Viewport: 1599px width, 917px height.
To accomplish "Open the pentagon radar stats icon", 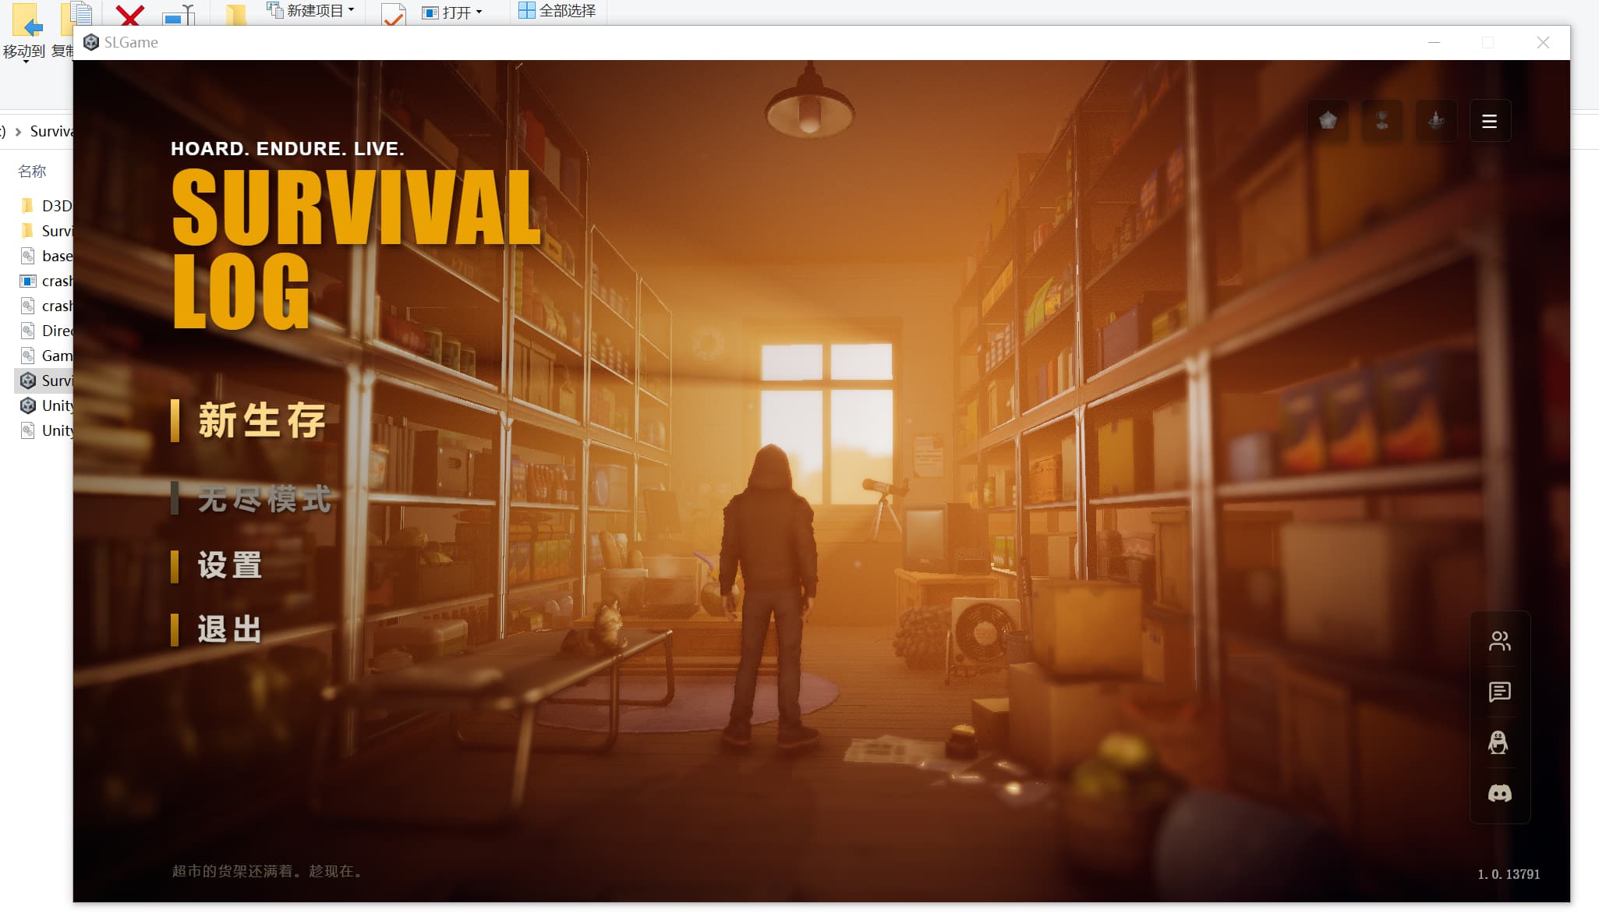I will pos(1328,121).
